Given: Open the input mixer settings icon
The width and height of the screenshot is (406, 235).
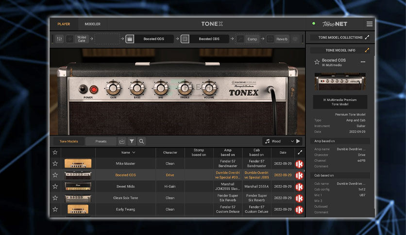Looking at the screenshot, I should pos(59,39).
